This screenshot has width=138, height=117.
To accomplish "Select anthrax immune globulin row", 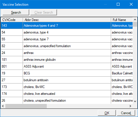I will pos(67,60).
